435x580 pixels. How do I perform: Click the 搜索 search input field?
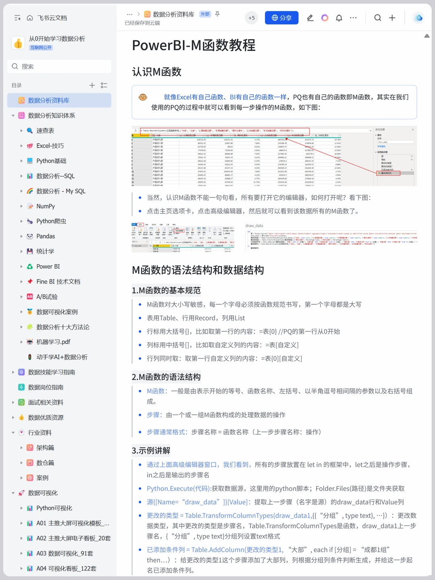click(59, 66)
